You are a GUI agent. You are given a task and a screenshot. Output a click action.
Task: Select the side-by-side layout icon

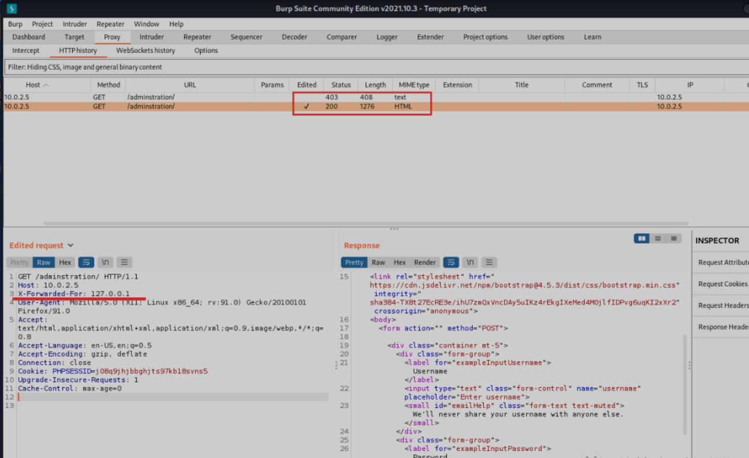642,239
